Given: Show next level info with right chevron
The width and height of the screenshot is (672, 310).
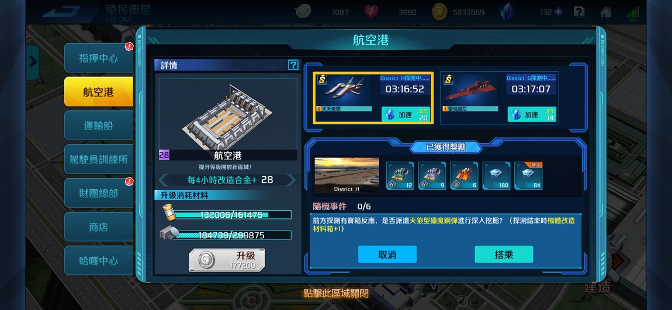Looking at the screenshot, I should [x=291, y=180].
